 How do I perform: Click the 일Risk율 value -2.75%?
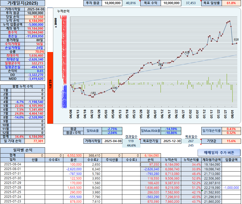click(112, 129)
